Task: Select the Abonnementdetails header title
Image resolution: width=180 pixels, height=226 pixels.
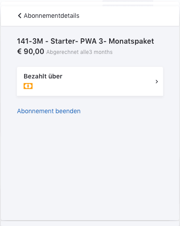Action: coord(52,16)
